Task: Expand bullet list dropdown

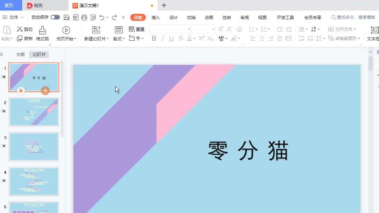Action: pyautogui.click(x=256, y=29)
